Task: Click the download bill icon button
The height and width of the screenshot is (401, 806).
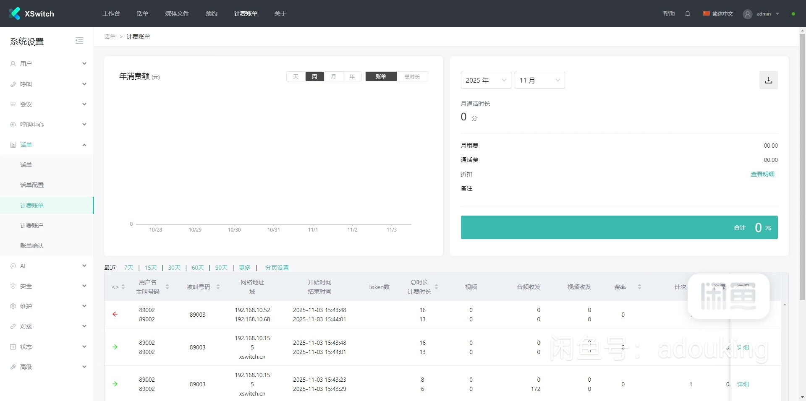Action: click(x=768, y=80)
